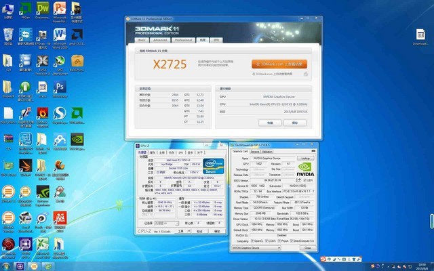Open the Windows Start menu
Viewport: 434px width, 271px height.
[x=6, y=266]
